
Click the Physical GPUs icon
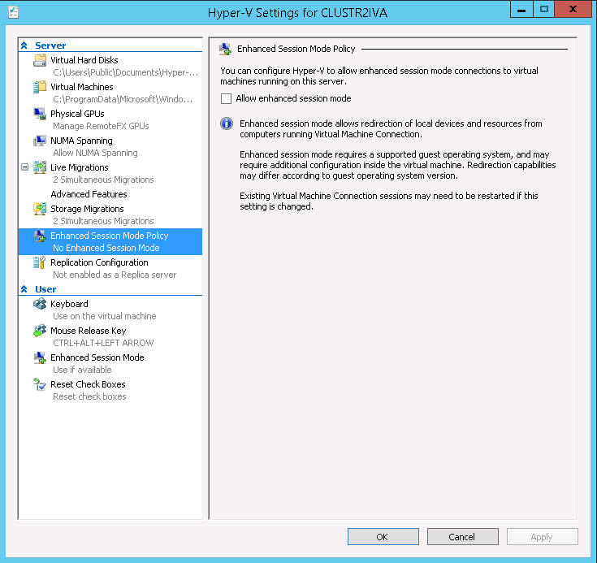tap(40, 114)
